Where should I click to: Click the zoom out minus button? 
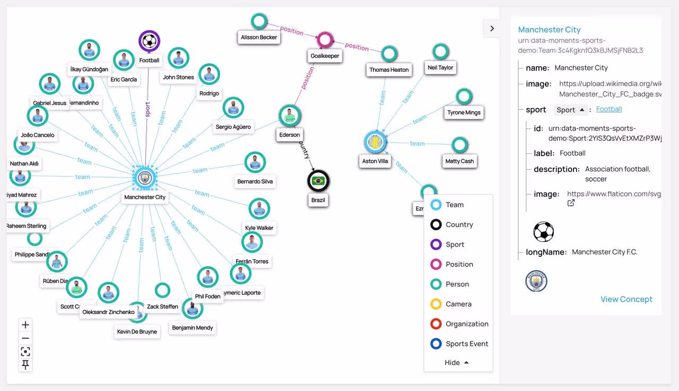(25, 338)
